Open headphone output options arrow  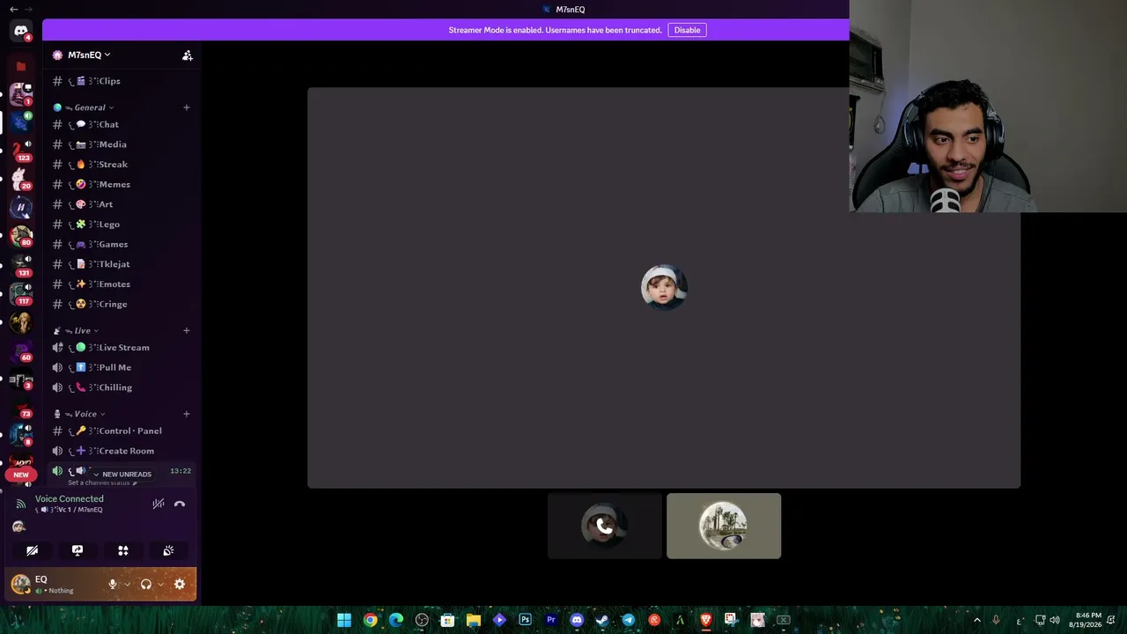(160, 584)
